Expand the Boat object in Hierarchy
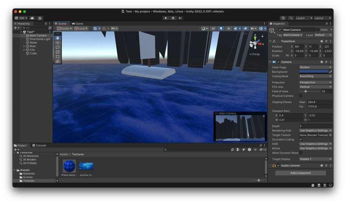The width and height of the screenshot is (346, 204). point(24,46)
